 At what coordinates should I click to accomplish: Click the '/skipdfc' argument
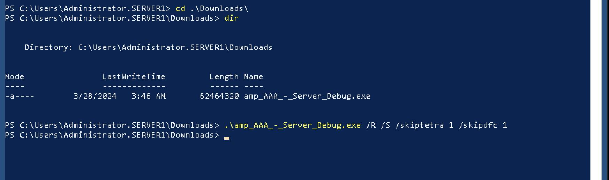(x=478, y=125)
